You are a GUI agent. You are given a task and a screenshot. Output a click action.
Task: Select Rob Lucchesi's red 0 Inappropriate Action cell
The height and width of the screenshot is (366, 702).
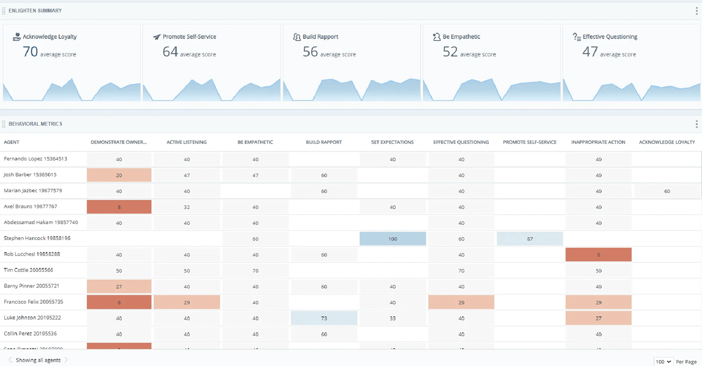point(598,255)
